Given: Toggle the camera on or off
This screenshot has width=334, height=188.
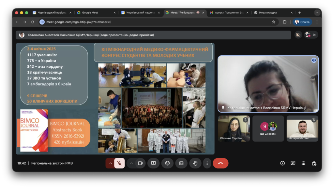Looking at the screenshot, I should click(140, 163).
